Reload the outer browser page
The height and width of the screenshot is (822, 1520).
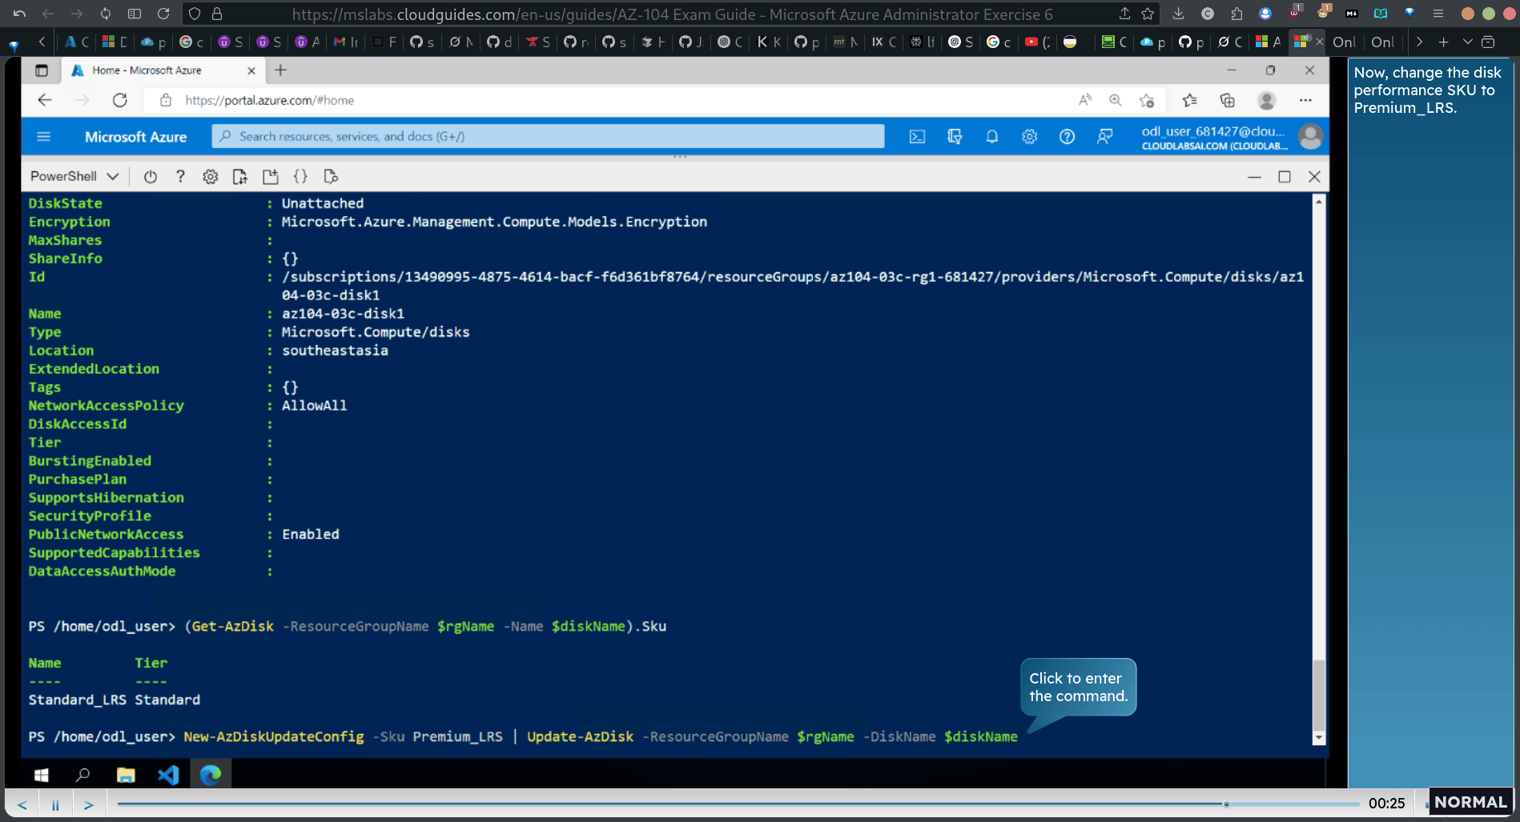pos(163,14)
